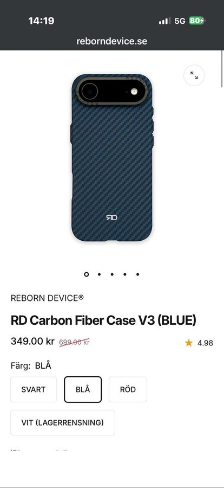
Task: Tap the reborndevice.se address bar
Action: pos(112,41)
